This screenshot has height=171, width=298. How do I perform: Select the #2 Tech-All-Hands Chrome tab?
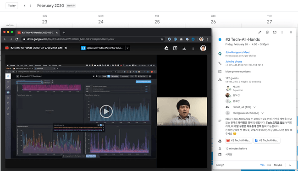[38, 33]
